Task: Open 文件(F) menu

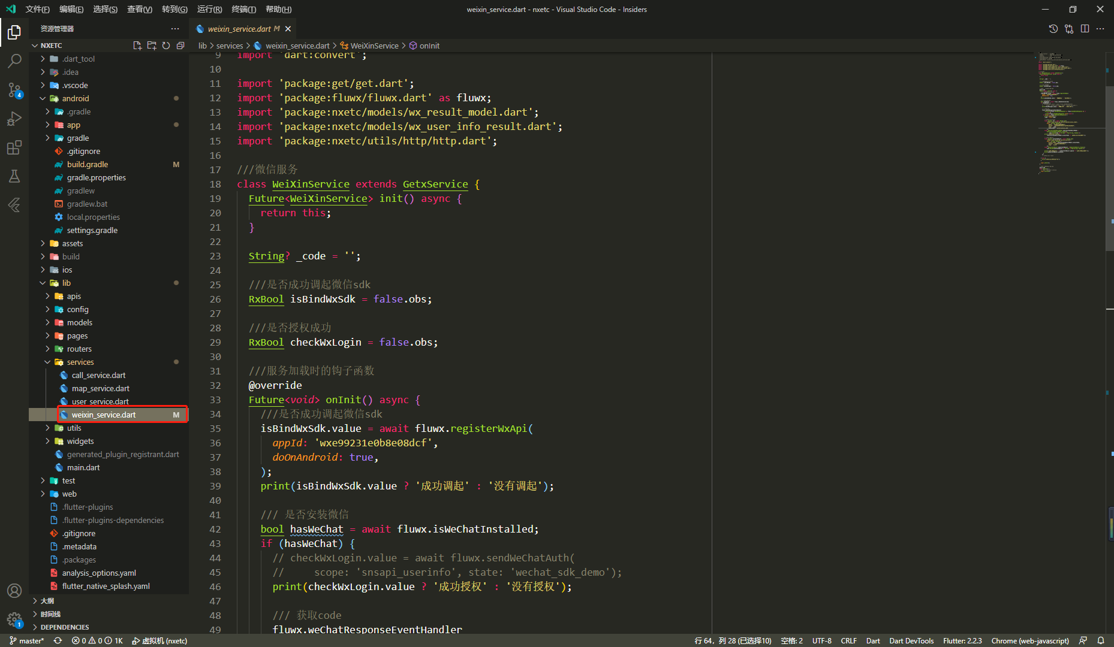Action: 37,9
